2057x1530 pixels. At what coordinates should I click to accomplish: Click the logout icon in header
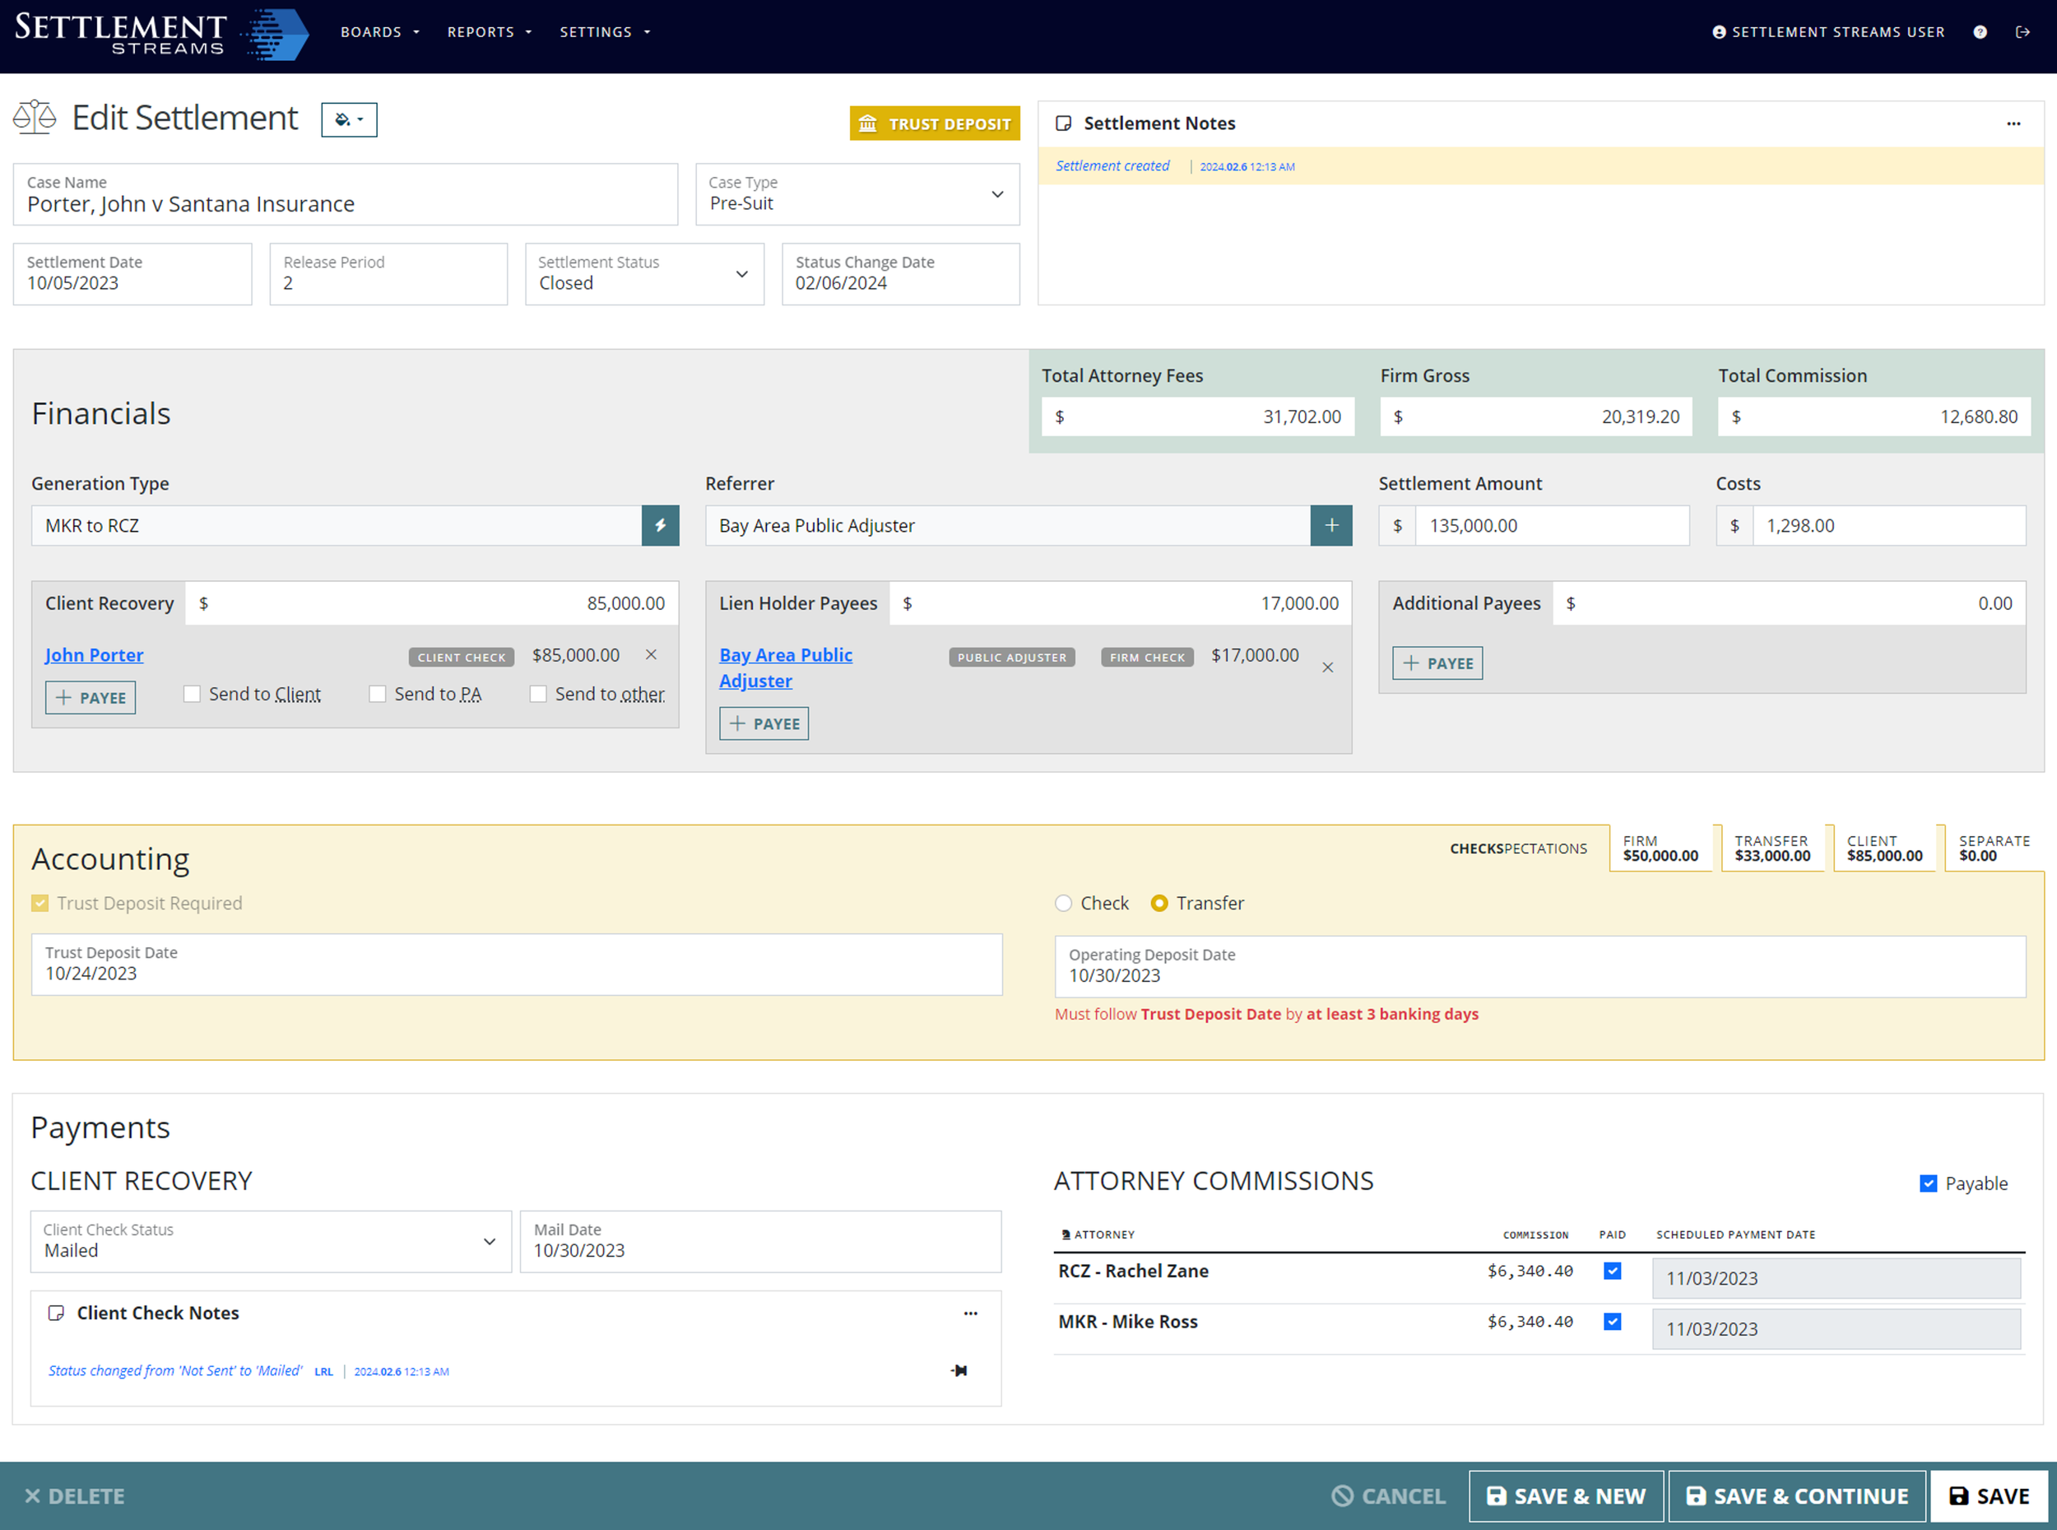pos(2022,31)
